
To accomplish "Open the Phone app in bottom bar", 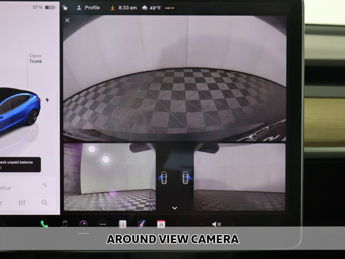I will point(44,224).
